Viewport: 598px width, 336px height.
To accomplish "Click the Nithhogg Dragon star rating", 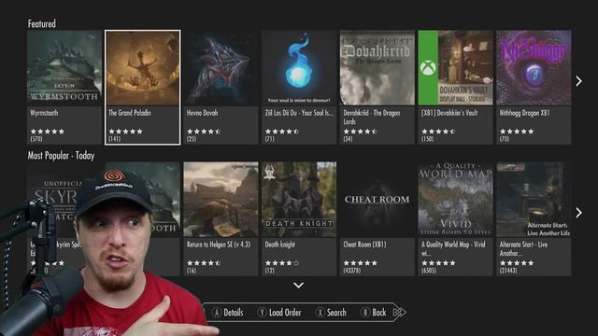I will [517, 132].
